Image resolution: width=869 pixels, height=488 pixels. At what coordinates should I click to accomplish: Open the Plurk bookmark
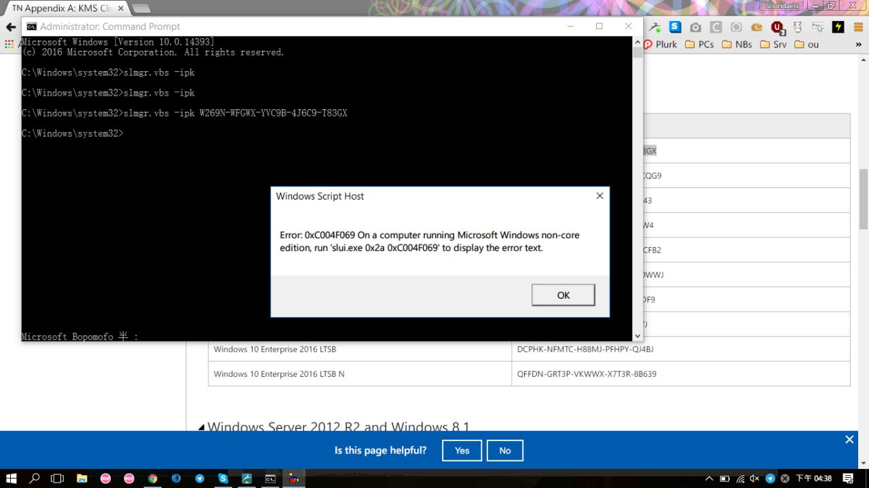pyautogui.click(x=660, y=44)
